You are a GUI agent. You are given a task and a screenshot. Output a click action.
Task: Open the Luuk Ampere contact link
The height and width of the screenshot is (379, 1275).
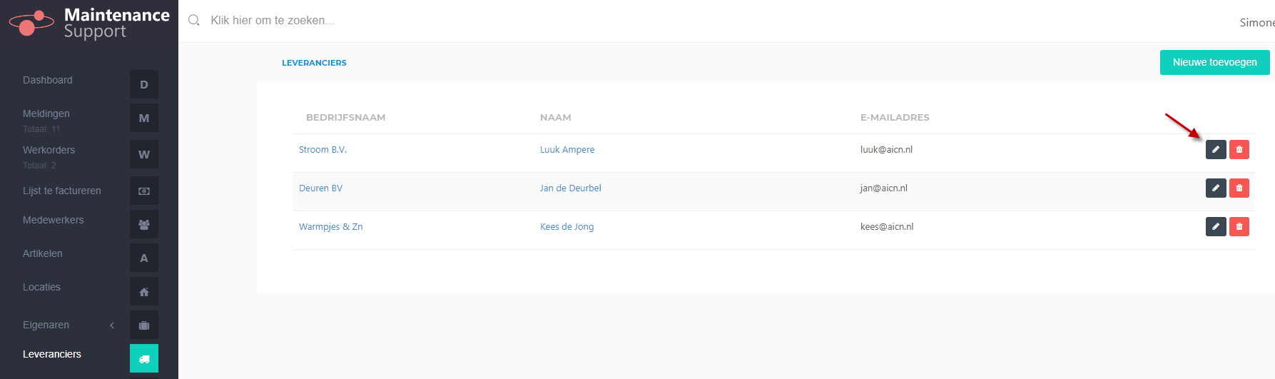(567, 149)
